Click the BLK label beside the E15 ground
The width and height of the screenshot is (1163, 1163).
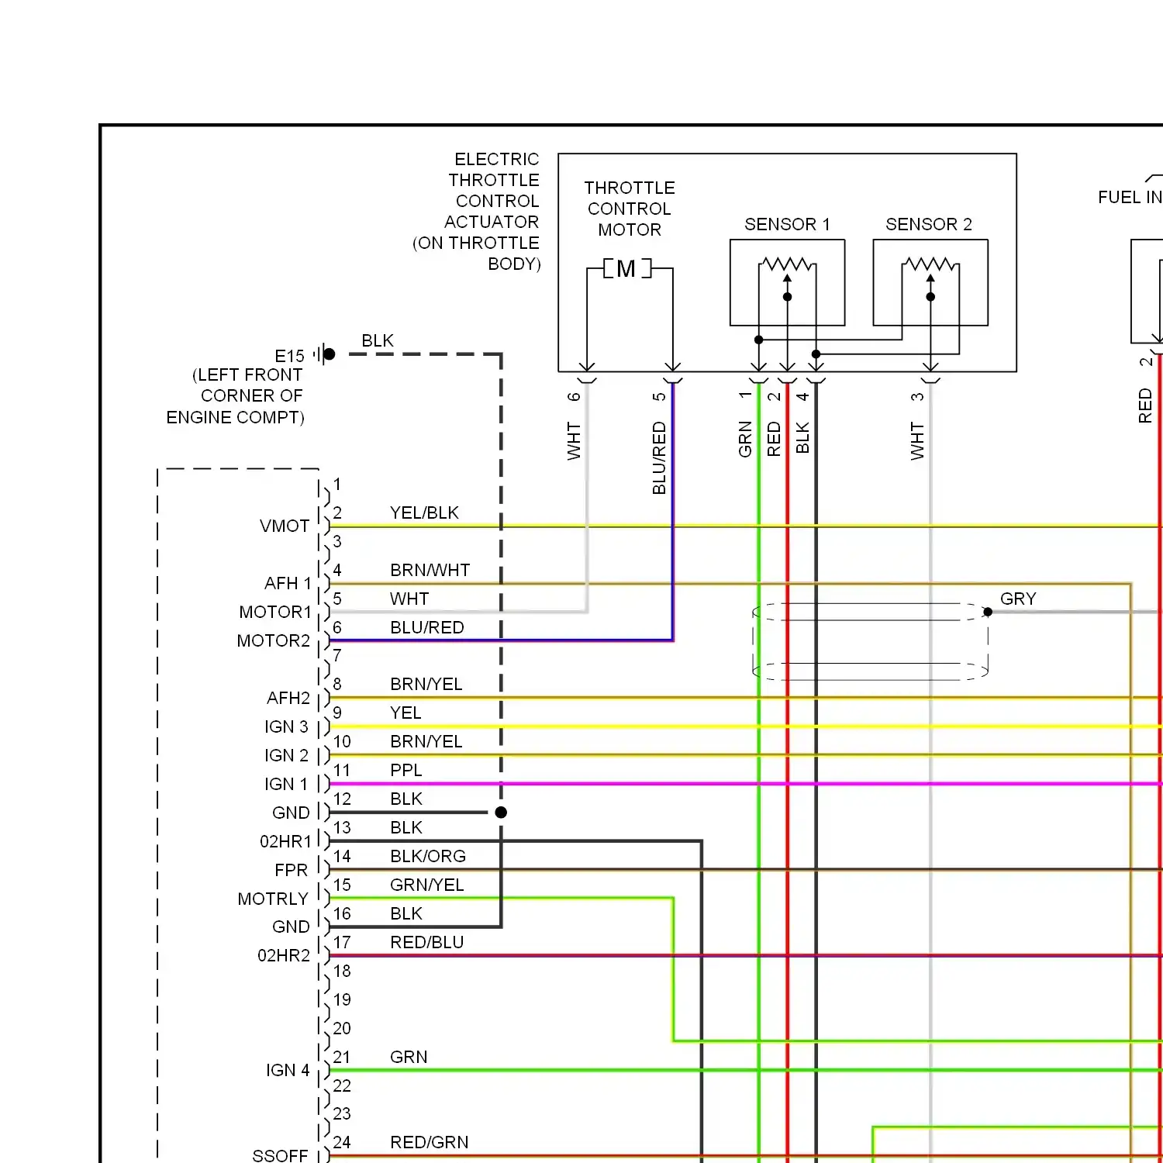[378, 340]
